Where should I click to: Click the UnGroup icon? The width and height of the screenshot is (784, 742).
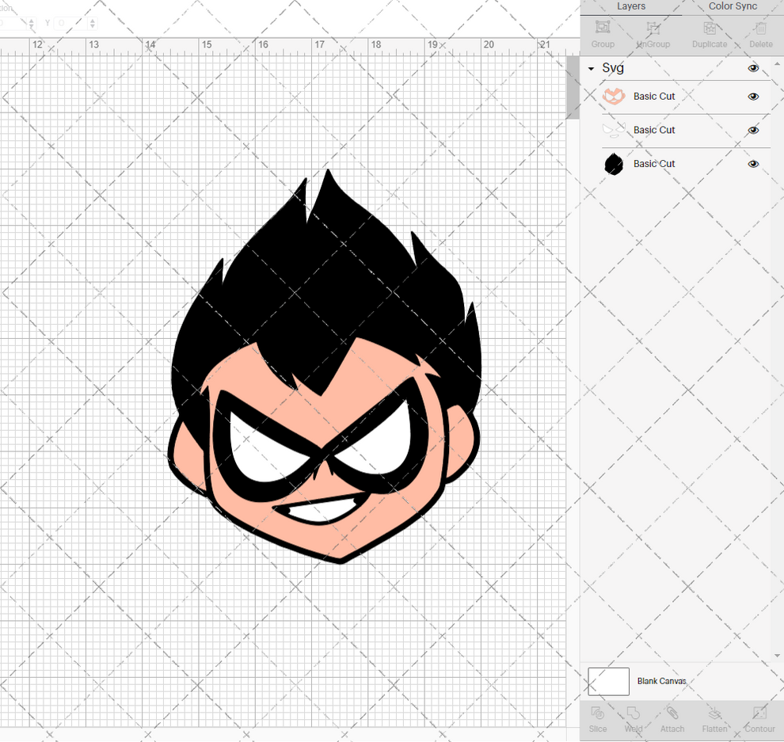point(653,32)
